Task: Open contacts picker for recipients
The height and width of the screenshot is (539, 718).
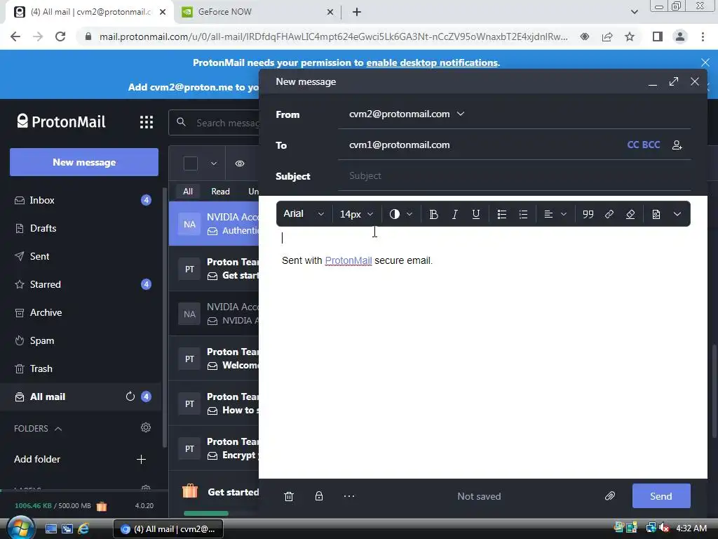Action: [x=677, y=145]
